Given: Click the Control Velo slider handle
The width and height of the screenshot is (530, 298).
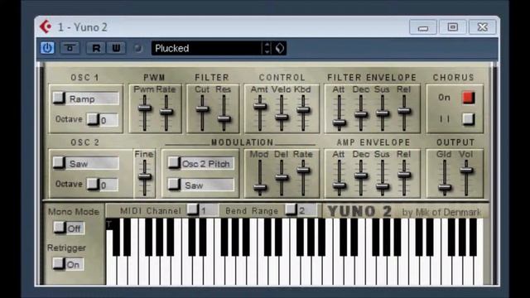Looking at the screenshot, I should pyautogui.click(x=282, y=118).
